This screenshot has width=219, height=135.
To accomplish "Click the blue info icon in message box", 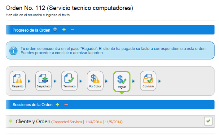I will click(14, 50).
